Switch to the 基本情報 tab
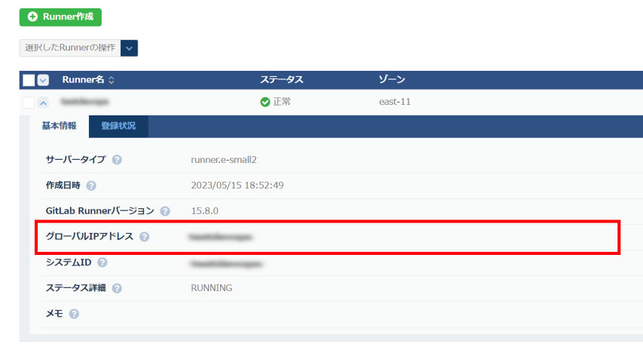This screenshot has width=643, height=362. [x=59, y=126]
